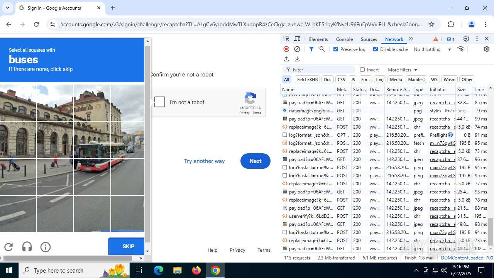
Task: Toggle WS request type filter
Action: pyautogui.click(x=434, y=80)
